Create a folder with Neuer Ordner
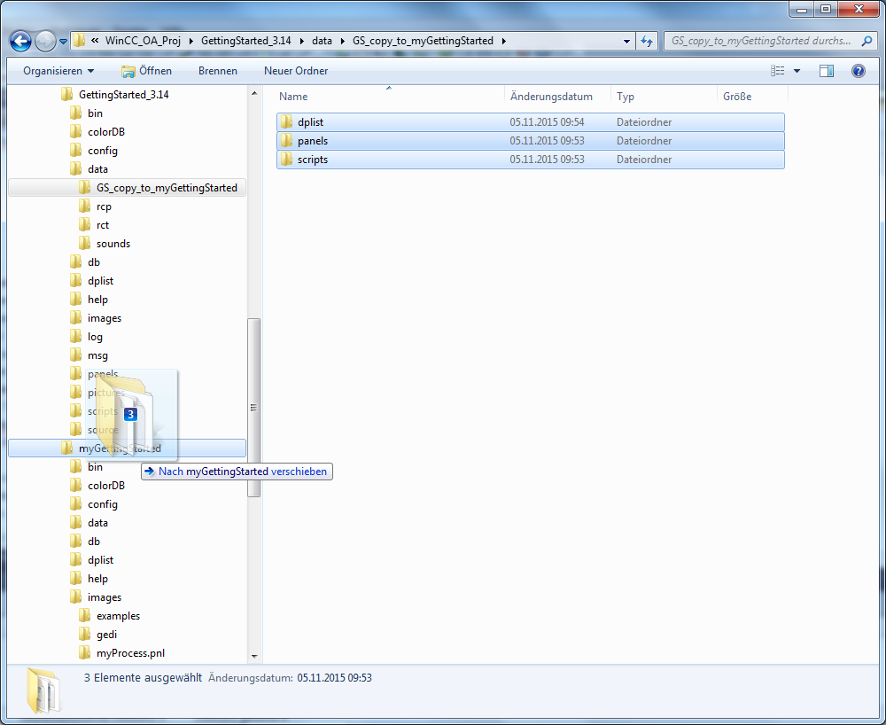This screenshot has width=886, height=725. coord(296,71)
